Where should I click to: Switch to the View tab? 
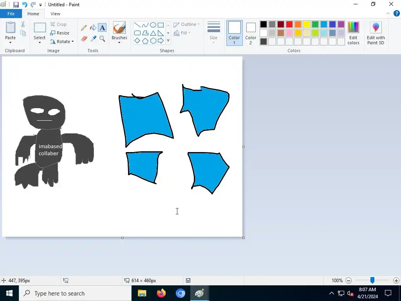tap(55, 14)
